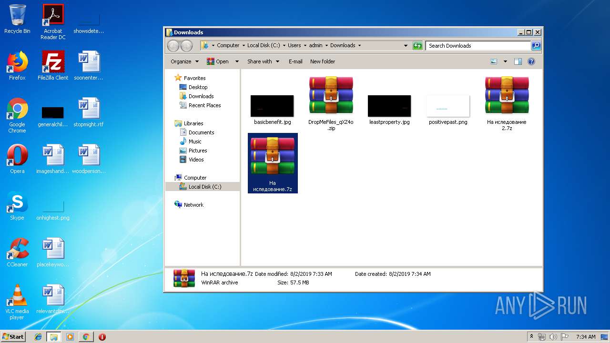Open Windows Media Player from taskbar
Image resolution: width=610 pixels, height=343 pixels.
tap(70, 337)
